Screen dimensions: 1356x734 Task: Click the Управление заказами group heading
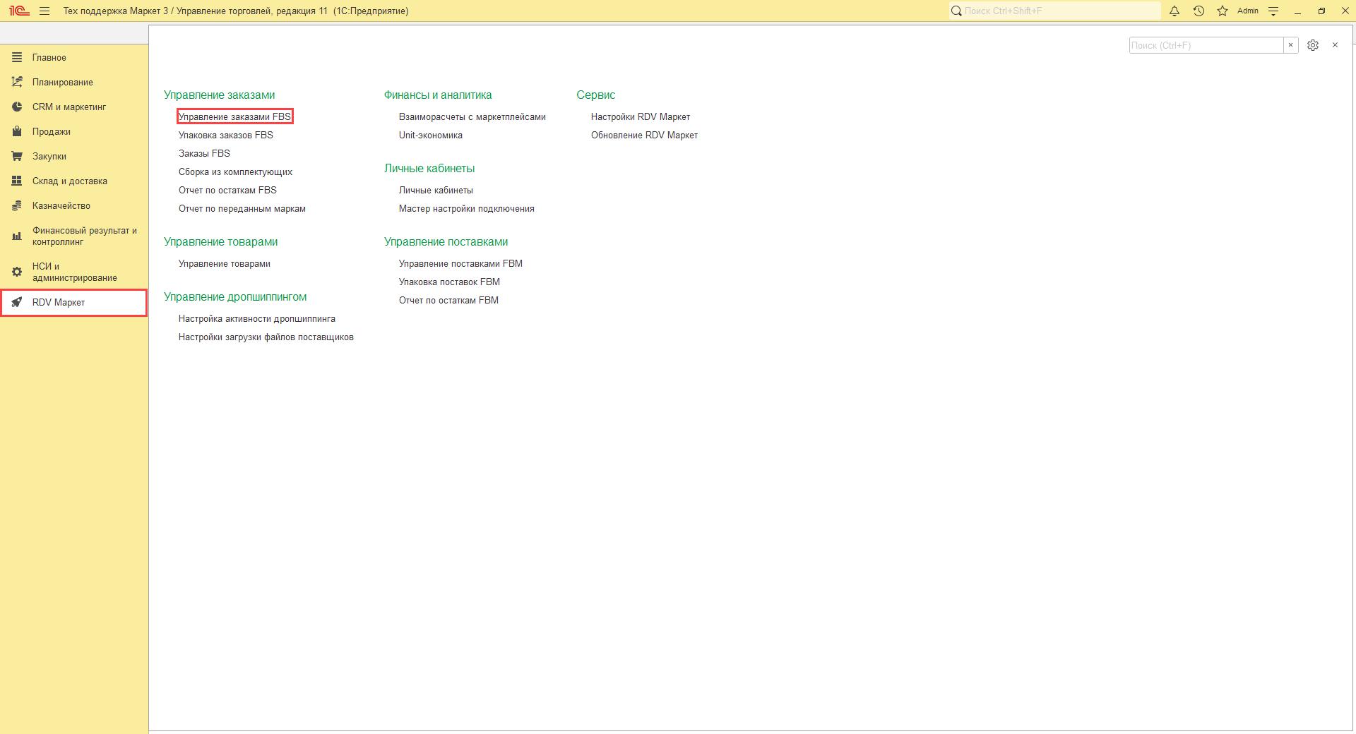click(220, 95)
